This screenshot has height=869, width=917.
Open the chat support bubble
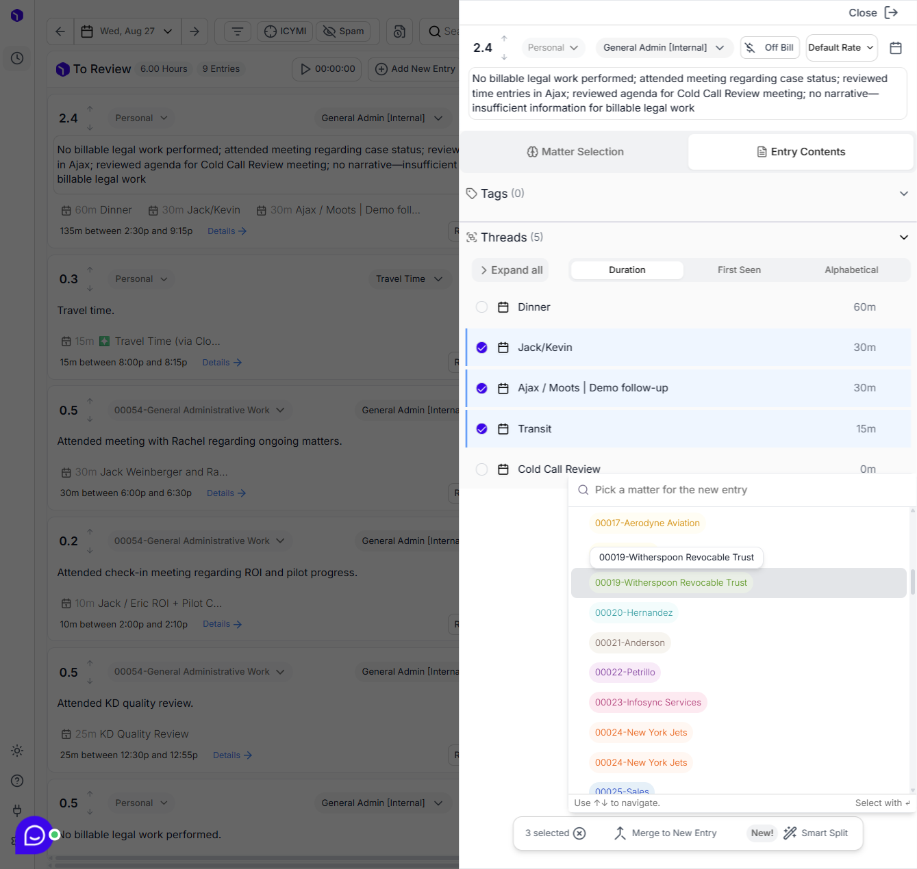34,835
